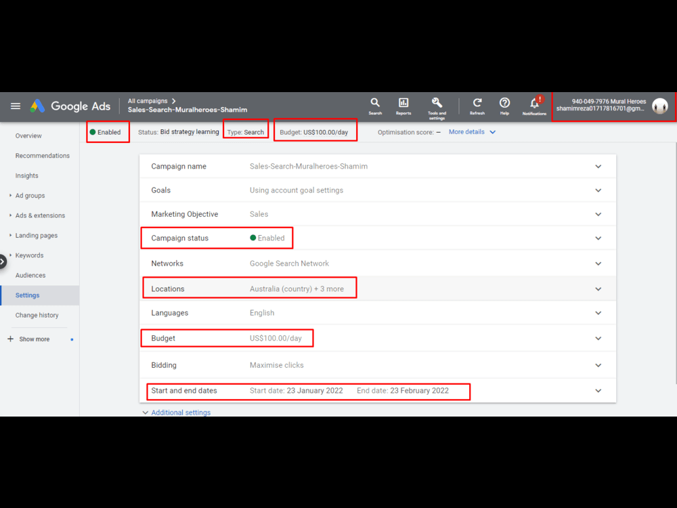Open the Search magnifier tool
The height and width of the screenshot is (508, 677).
click(x=375, y=106)
